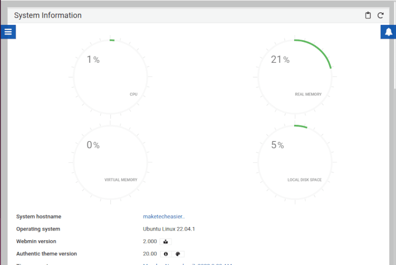Click the theme version info icon
This screenshot has height=265, width=396.
(x=166, y=254)
